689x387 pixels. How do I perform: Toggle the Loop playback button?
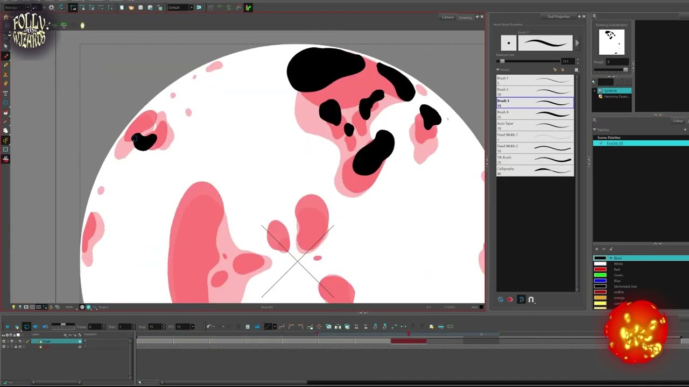coord(26,326)
